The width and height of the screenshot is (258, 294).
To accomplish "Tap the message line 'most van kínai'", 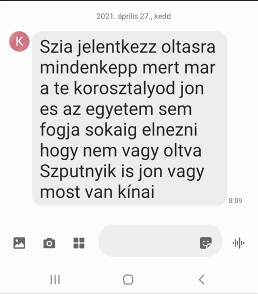I will click(x=97, y=192).
